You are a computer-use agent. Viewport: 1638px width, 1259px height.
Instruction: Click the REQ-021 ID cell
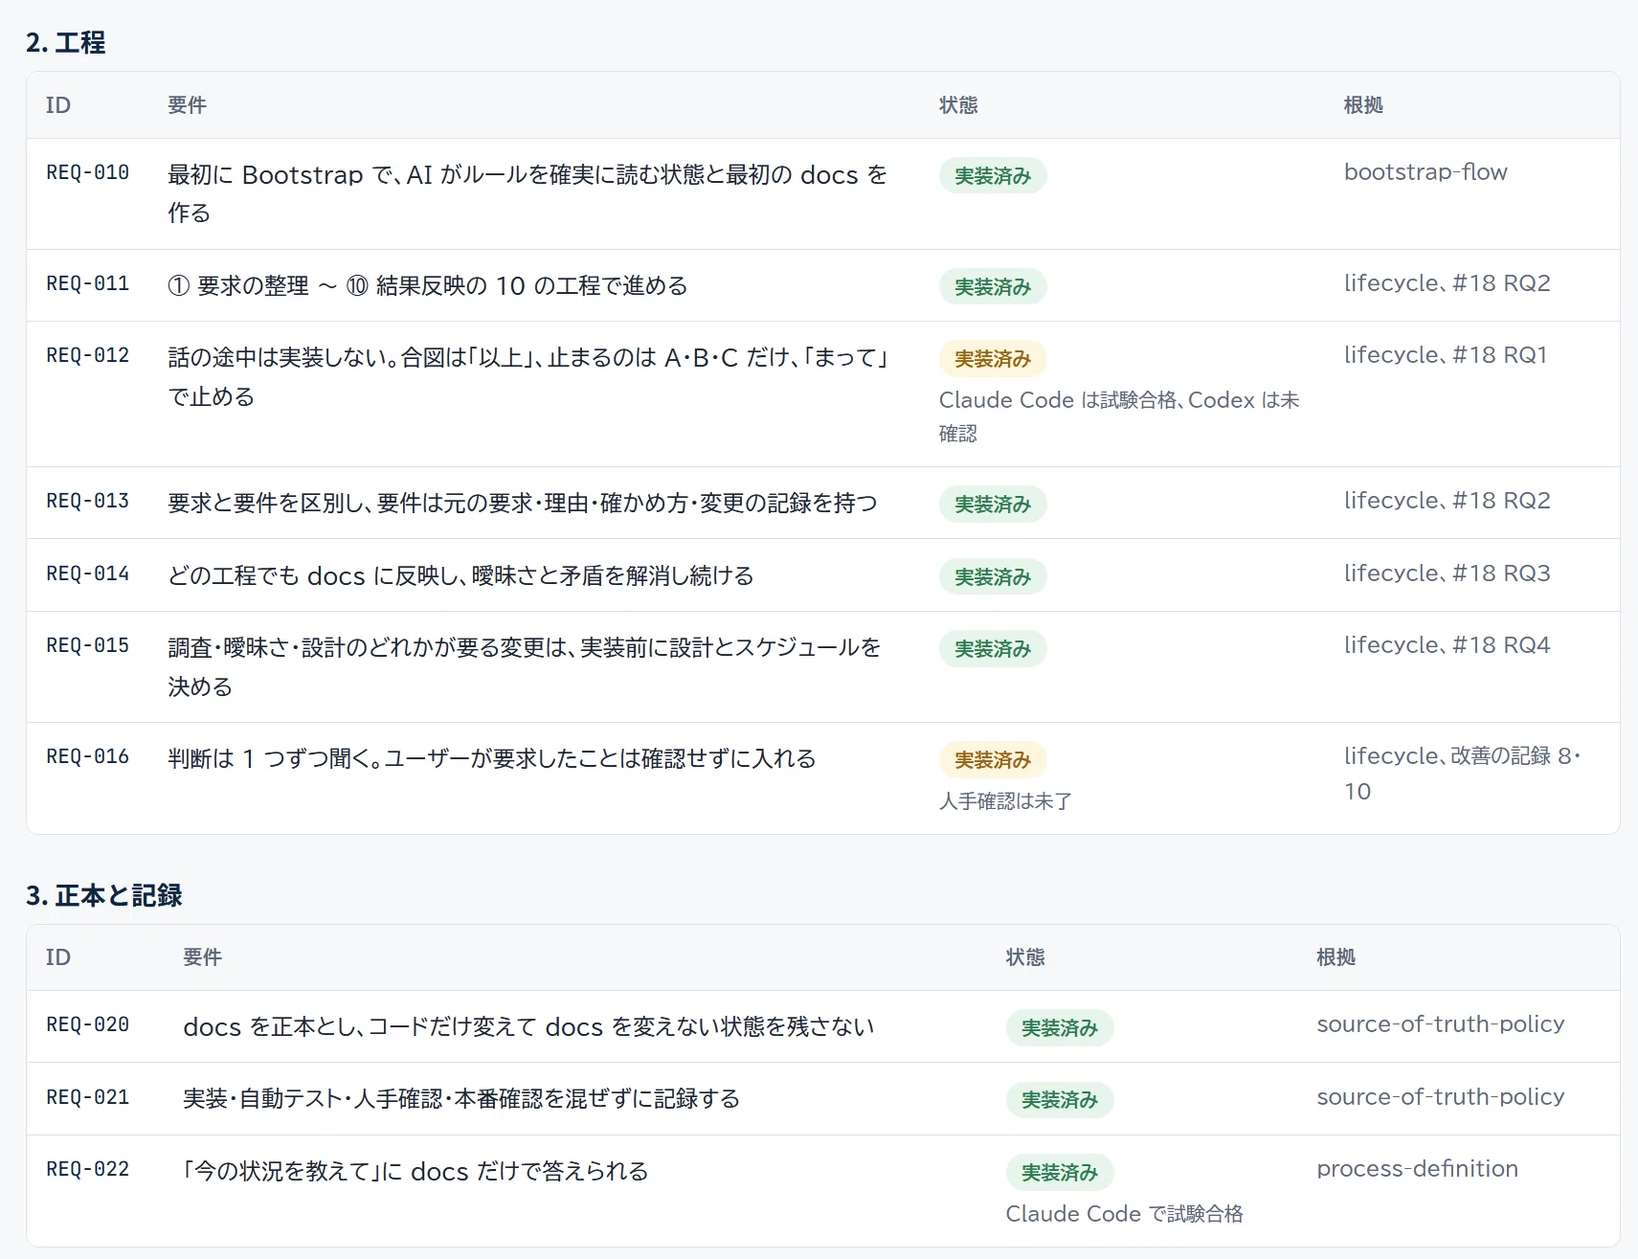[87, 1097]
